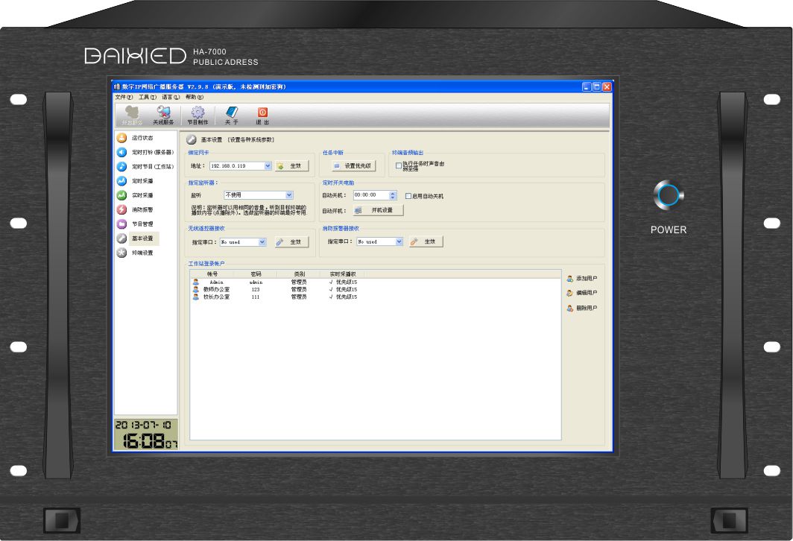Enable the 启用自动关机 checkbox
This screenshot has height=541, width=793.
click(408, 196)
